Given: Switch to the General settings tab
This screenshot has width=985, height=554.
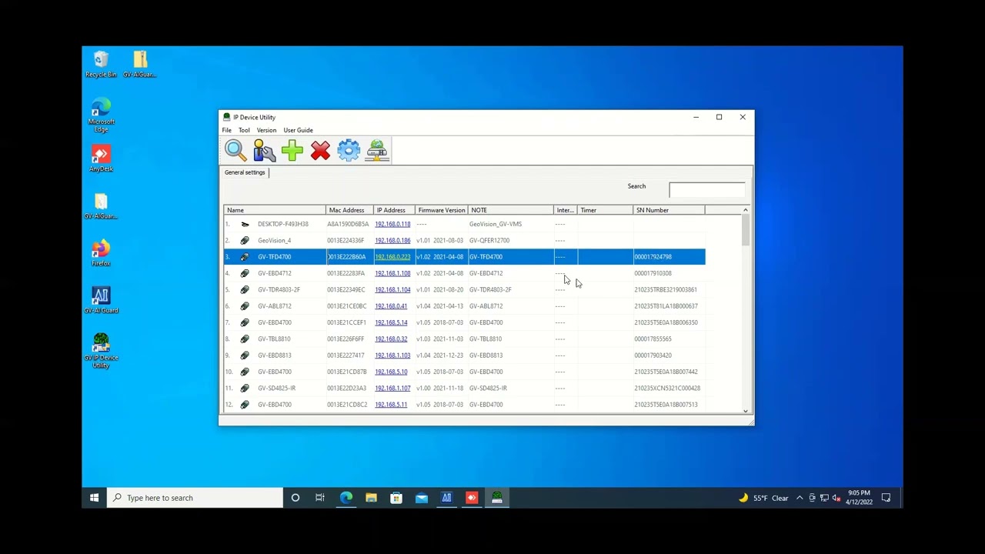Looking at the screenshot, I should click(x=245, y=172).
